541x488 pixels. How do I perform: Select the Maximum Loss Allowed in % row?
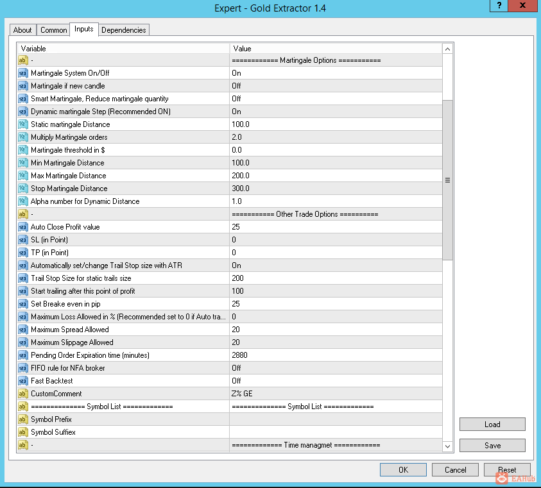tap(230, 317)
